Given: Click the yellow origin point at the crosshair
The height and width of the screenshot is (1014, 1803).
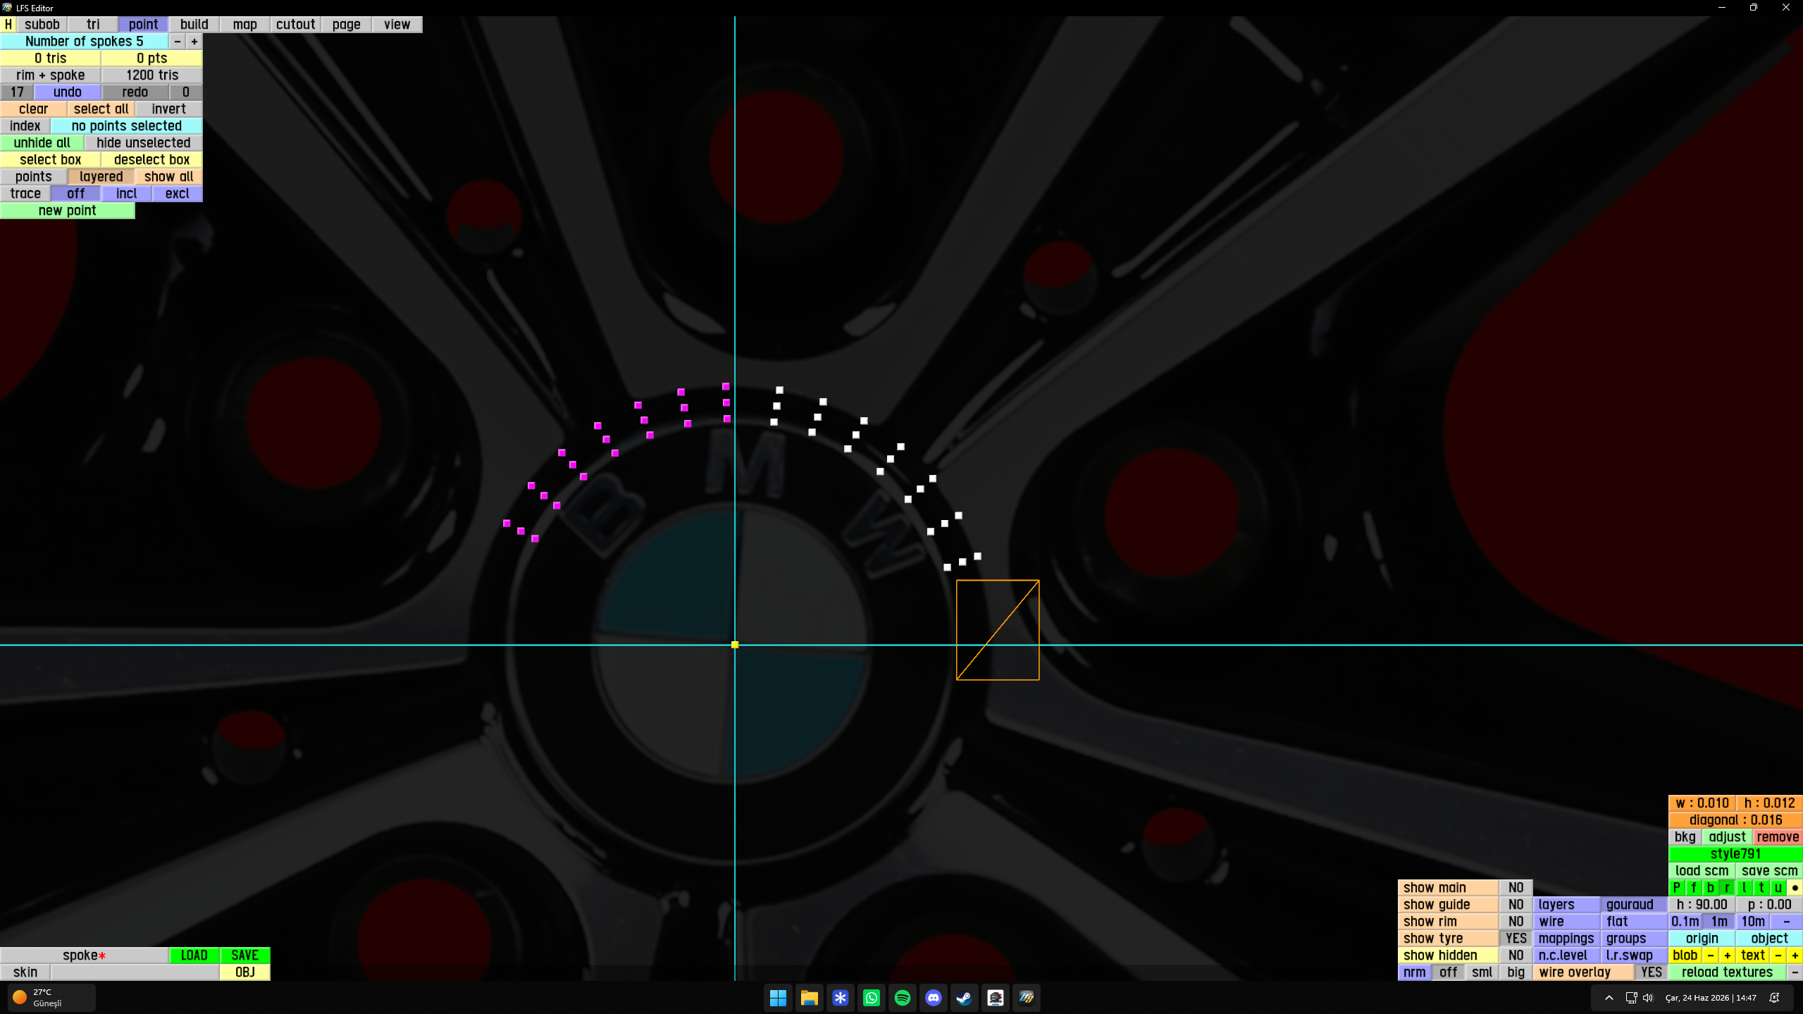Looking at the screenshot, I should coord(735,645).
